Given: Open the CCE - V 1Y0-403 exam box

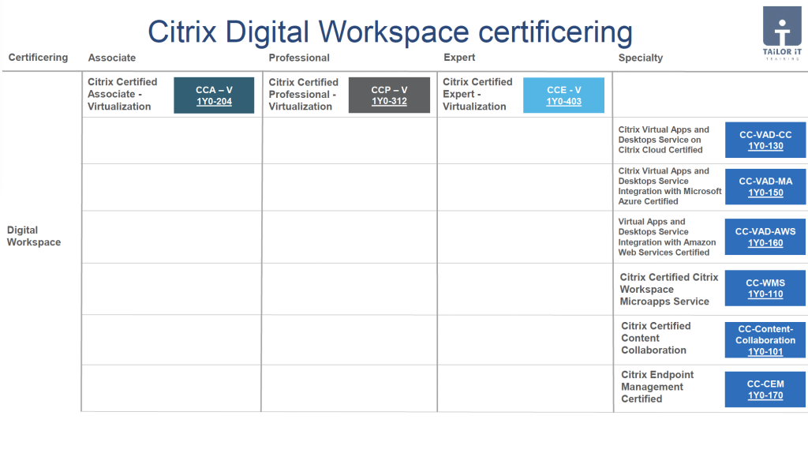Looking at the screenshot, I should pos(563,95).
